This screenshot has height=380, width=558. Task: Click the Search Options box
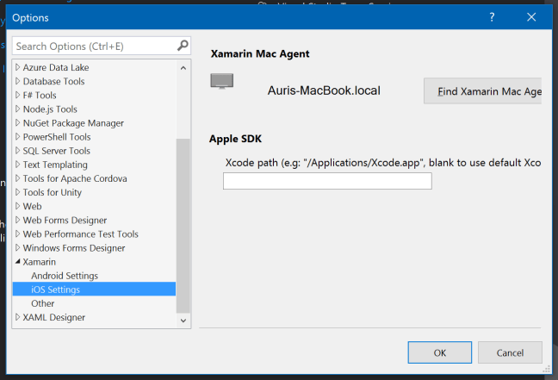coord(93,46)
